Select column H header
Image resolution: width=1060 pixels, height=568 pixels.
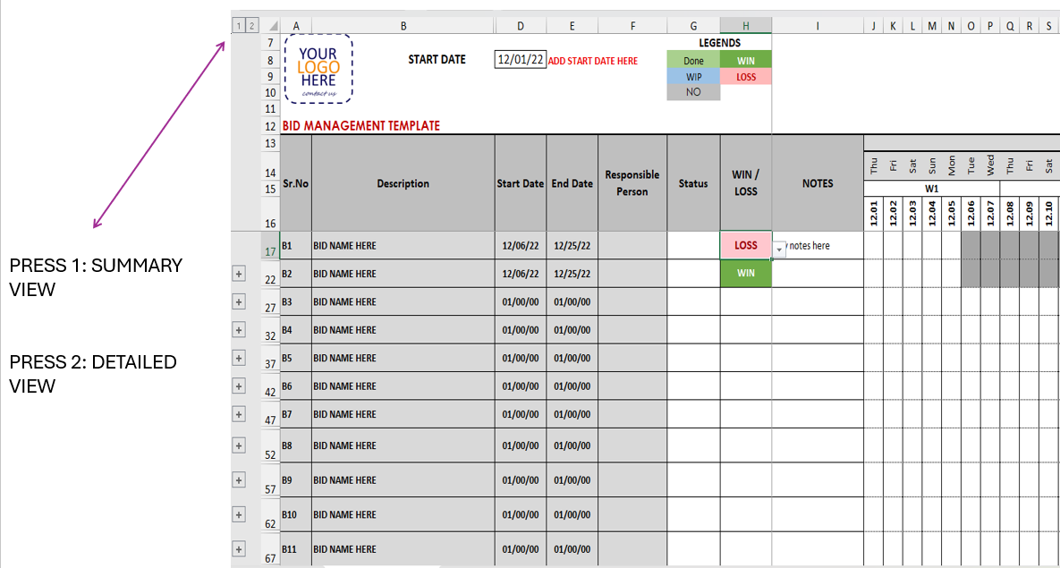coord(745,25)
